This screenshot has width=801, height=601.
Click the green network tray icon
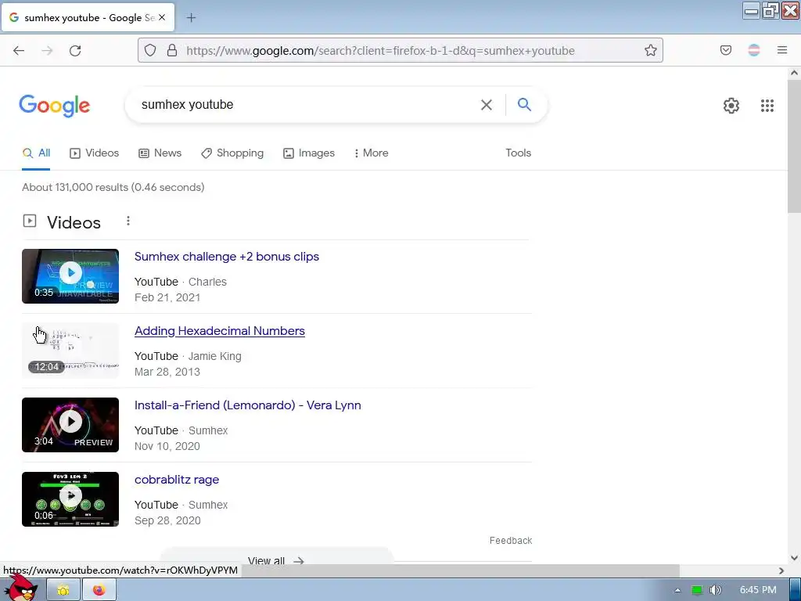(x=697, y=590)
